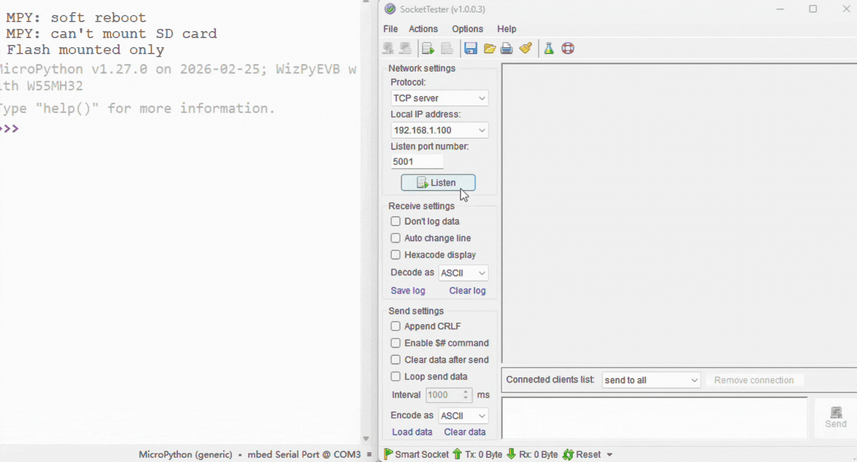Enable Loop send data checkbox

[395, 376]
